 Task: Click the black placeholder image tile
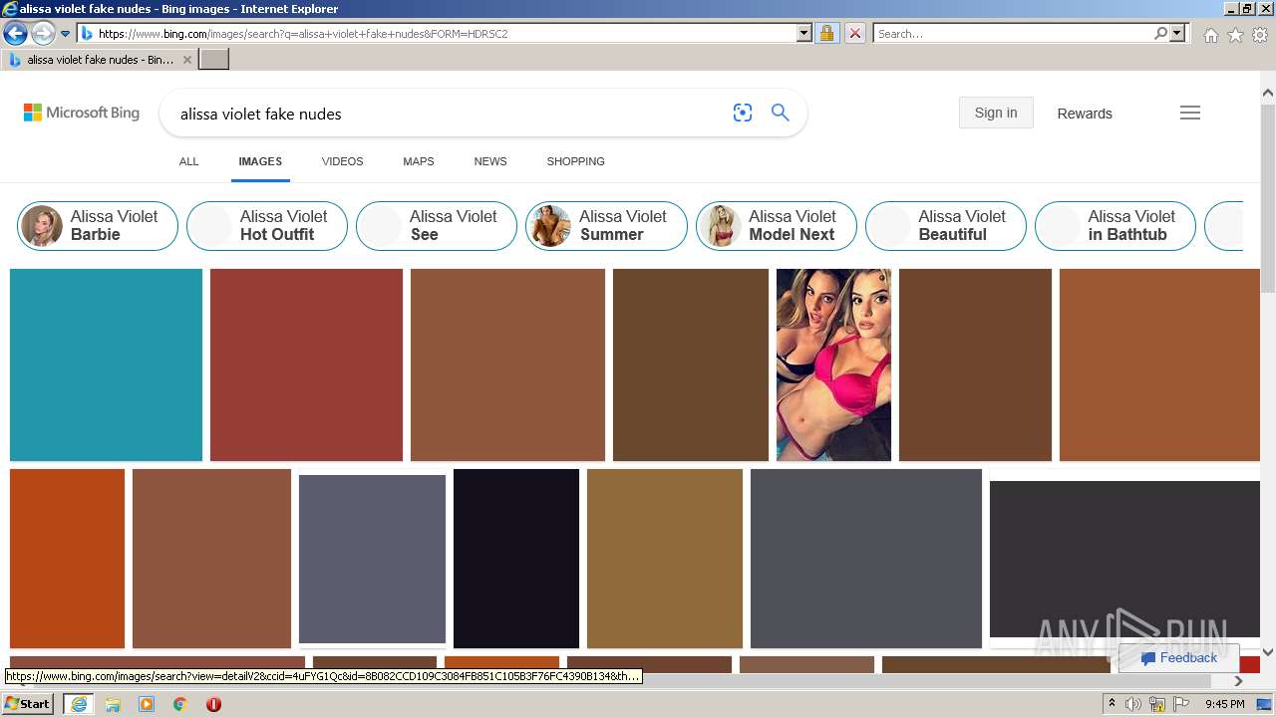tap(516, 559)
